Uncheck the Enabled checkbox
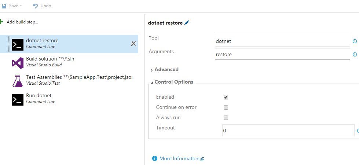 click(x=226, y=97)
